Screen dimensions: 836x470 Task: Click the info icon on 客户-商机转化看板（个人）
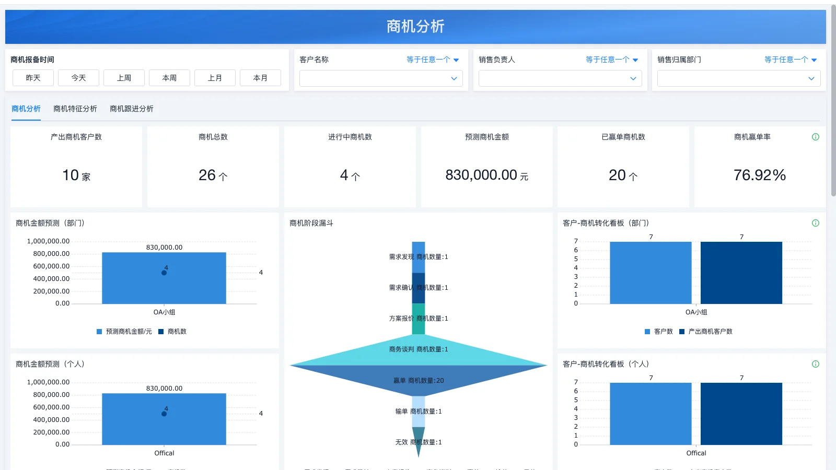point(815,364)
